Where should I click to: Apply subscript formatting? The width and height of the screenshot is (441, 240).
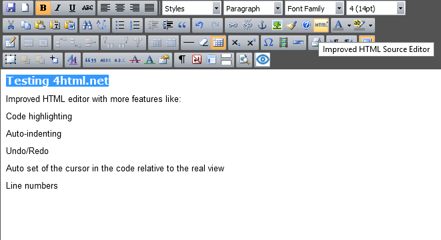tap(236, 43)
